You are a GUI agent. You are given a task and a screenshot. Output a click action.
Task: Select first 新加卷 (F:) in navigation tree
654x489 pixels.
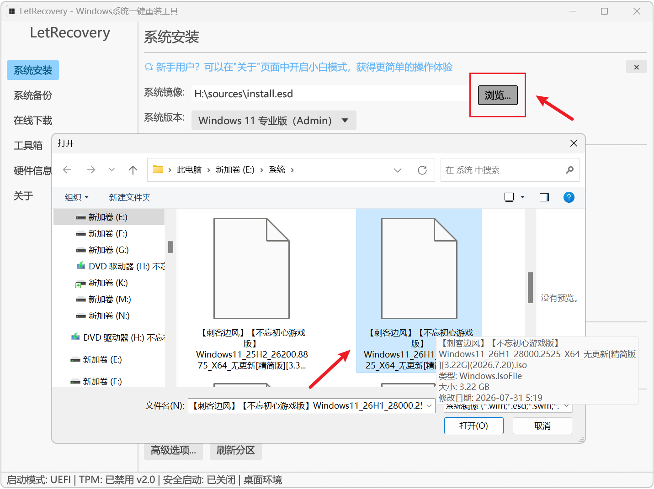(x=109, y=233)
